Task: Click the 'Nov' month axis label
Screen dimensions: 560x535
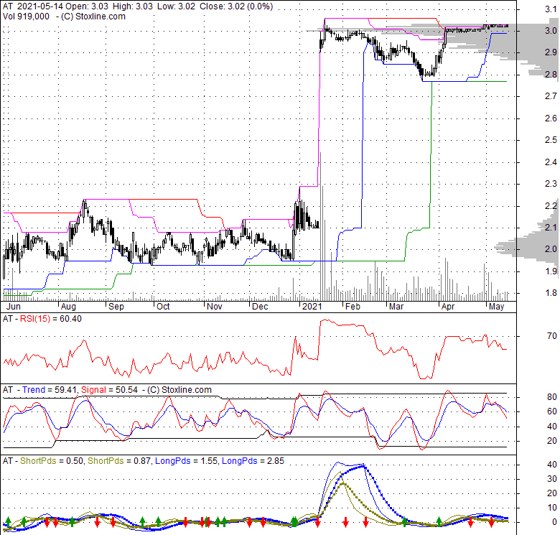Action: [215, 307]
